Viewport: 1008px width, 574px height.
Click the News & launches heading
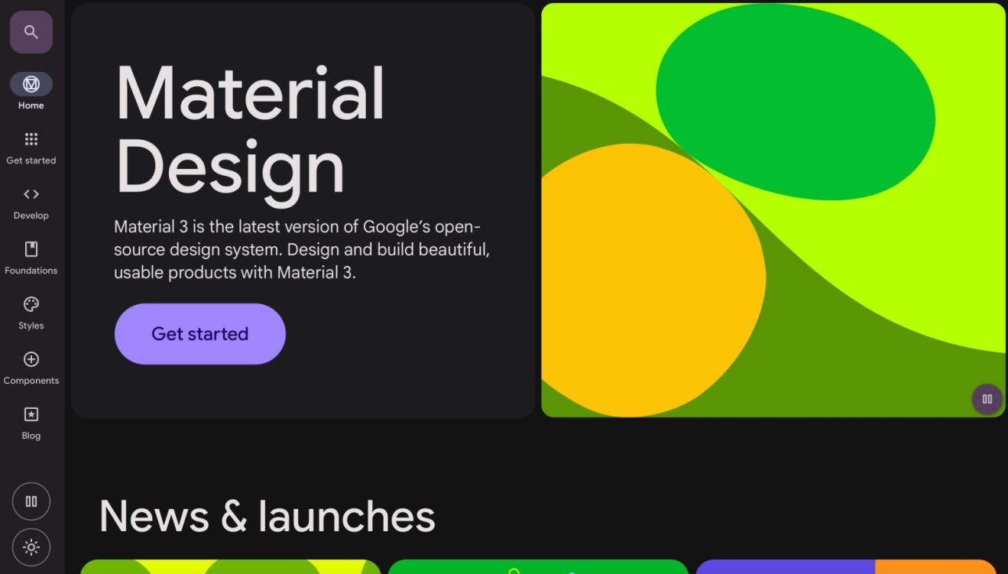[x=267, y=516]
